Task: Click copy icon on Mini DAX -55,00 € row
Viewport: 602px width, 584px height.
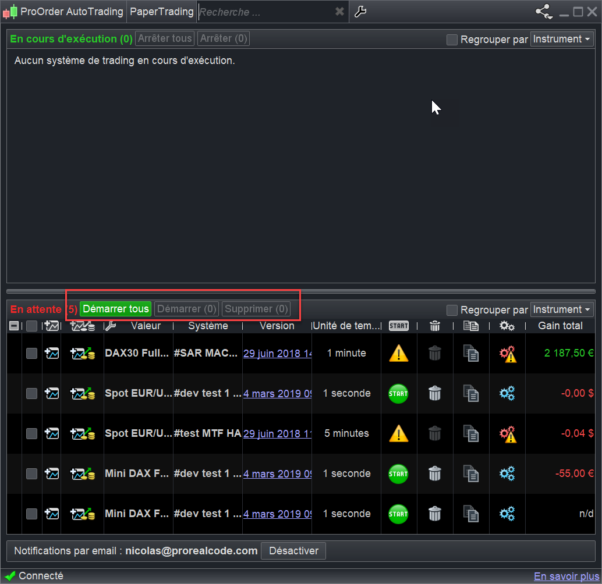Action: [470, 473]
